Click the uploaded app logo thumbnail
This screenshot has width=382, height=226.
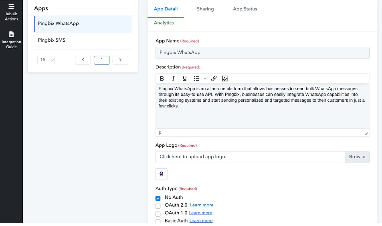click(x=161, y=174)
